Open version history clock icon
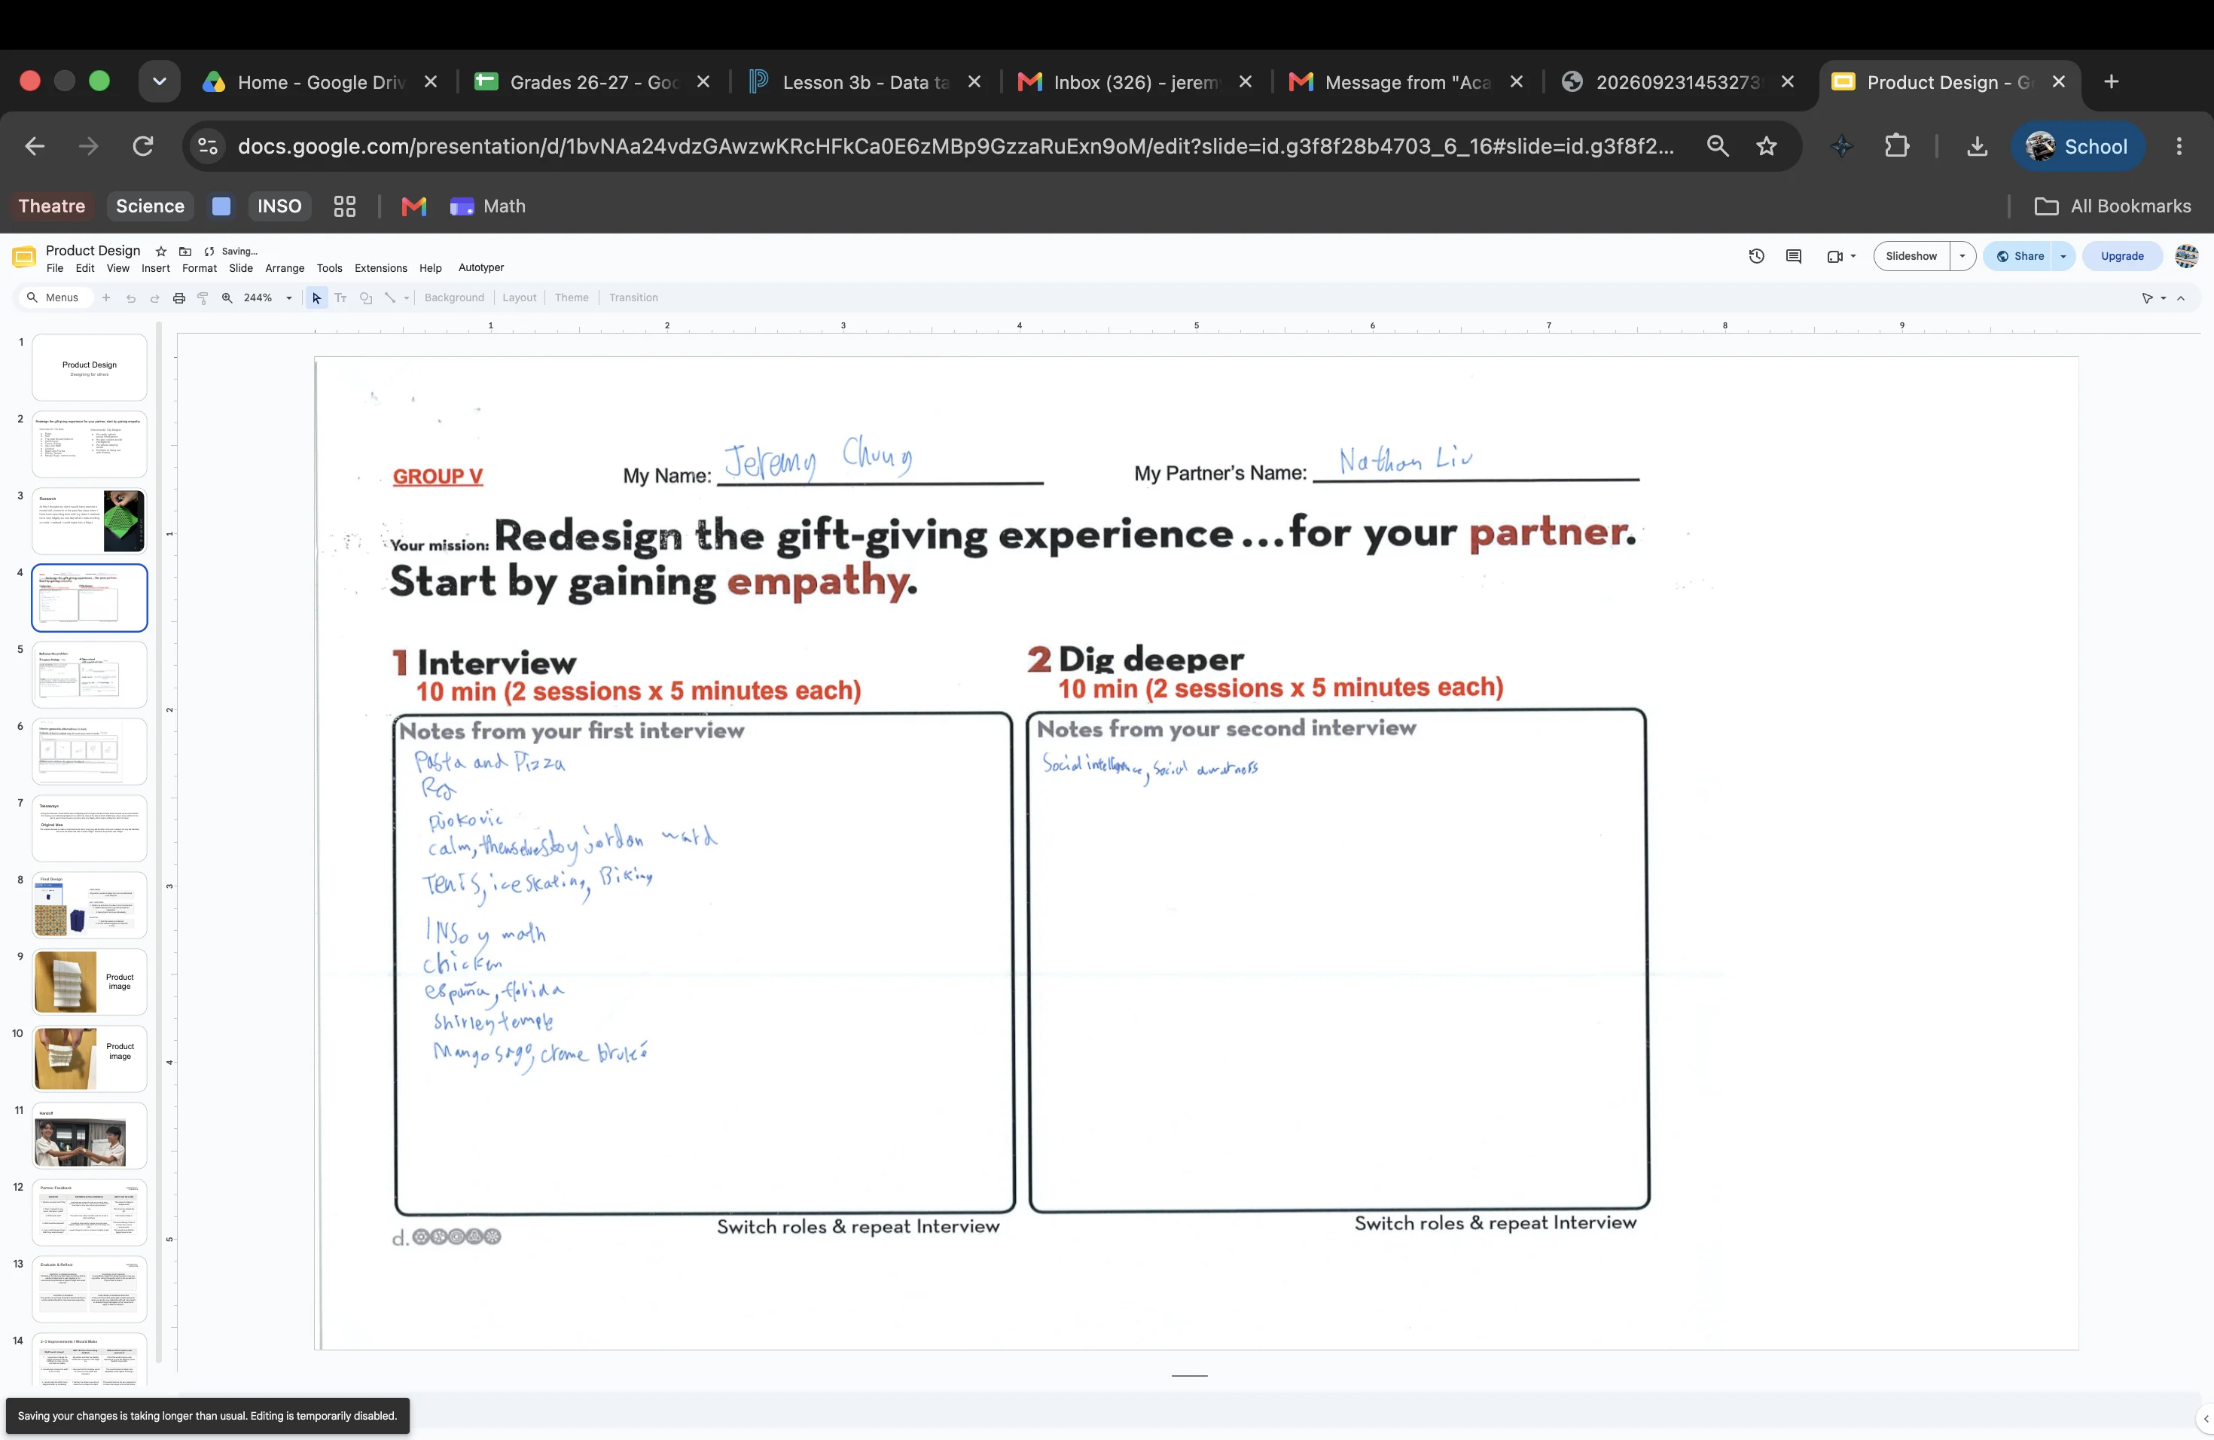Image resolution: width=2214 pixels, height=1440 pixels. pyautogui.click(x=1756, y=256)
